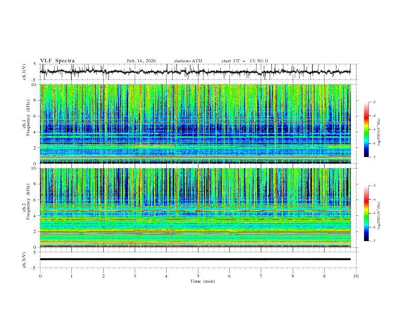Click the ch.1 spectrogram color scale bar
The width and height of the screenshot is (401, 310).
click(367, 130)
